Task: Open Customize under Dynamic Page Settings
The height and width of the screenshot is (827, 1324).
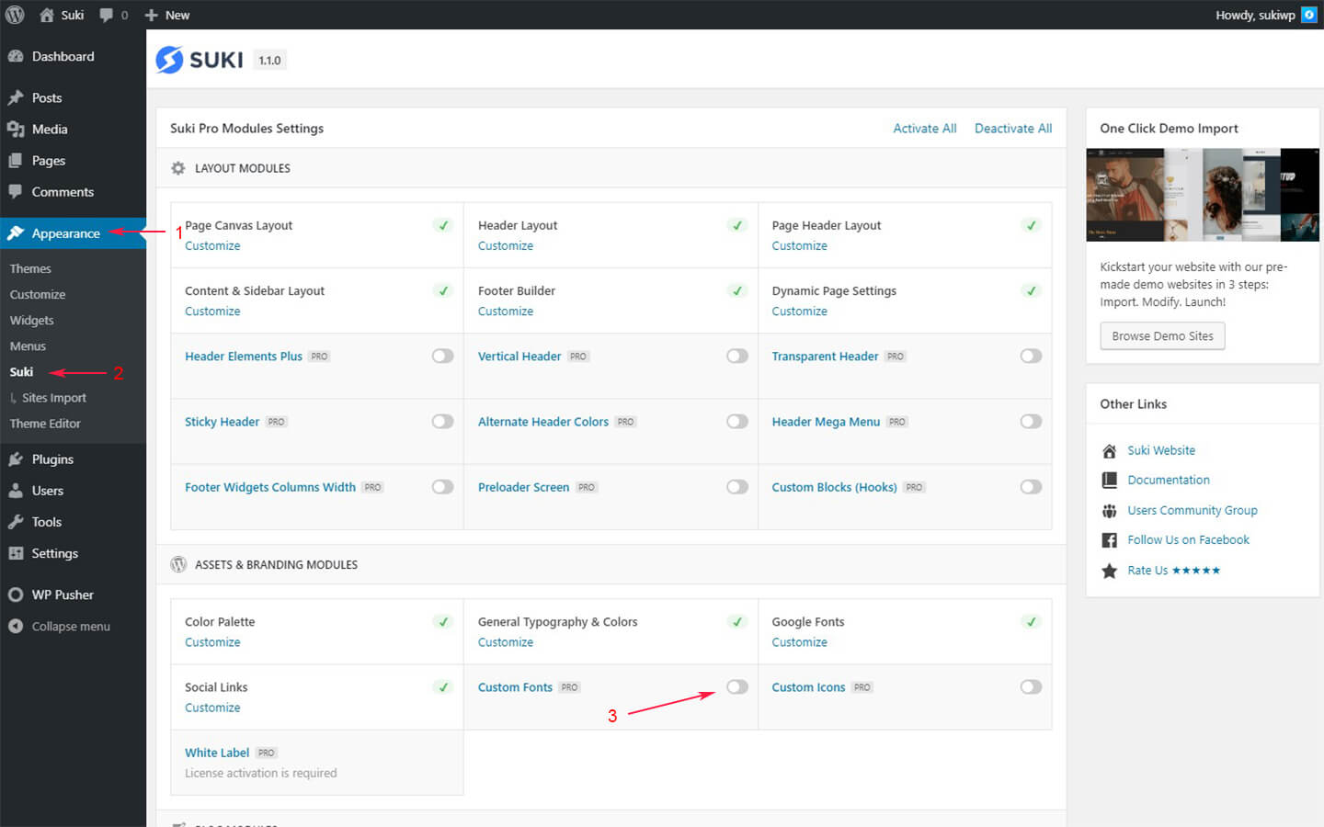Action: [799, 311]
